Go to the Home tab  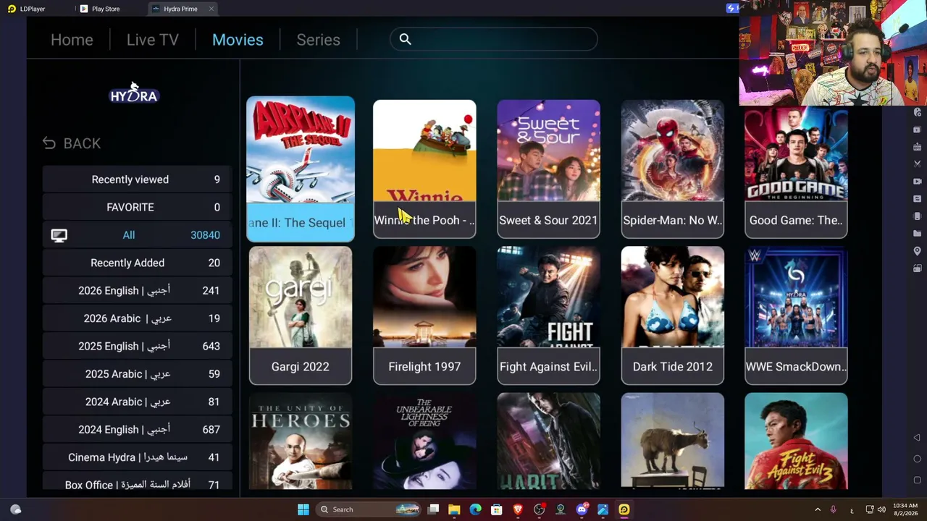tap(72, 40)
